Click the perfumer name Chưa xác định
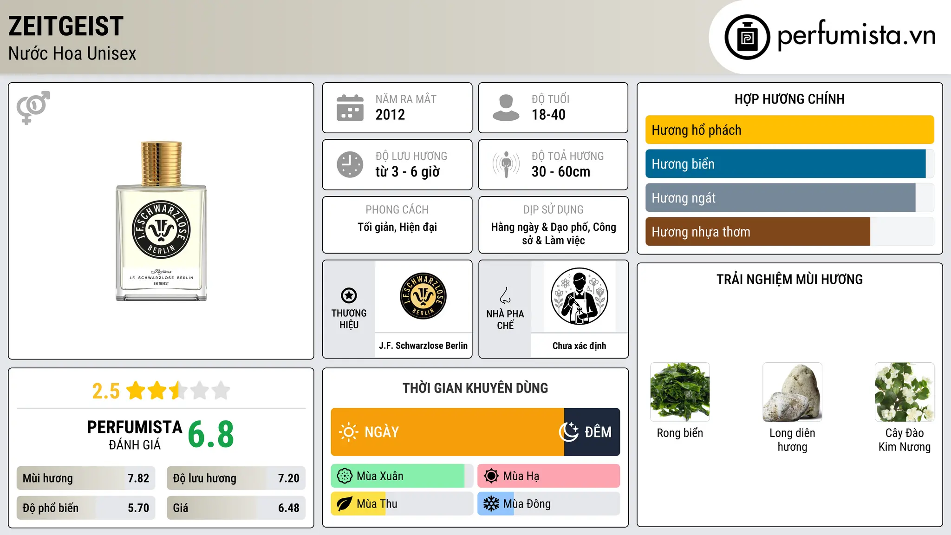Viewport: 951px width, 535px height. point(579,346)
